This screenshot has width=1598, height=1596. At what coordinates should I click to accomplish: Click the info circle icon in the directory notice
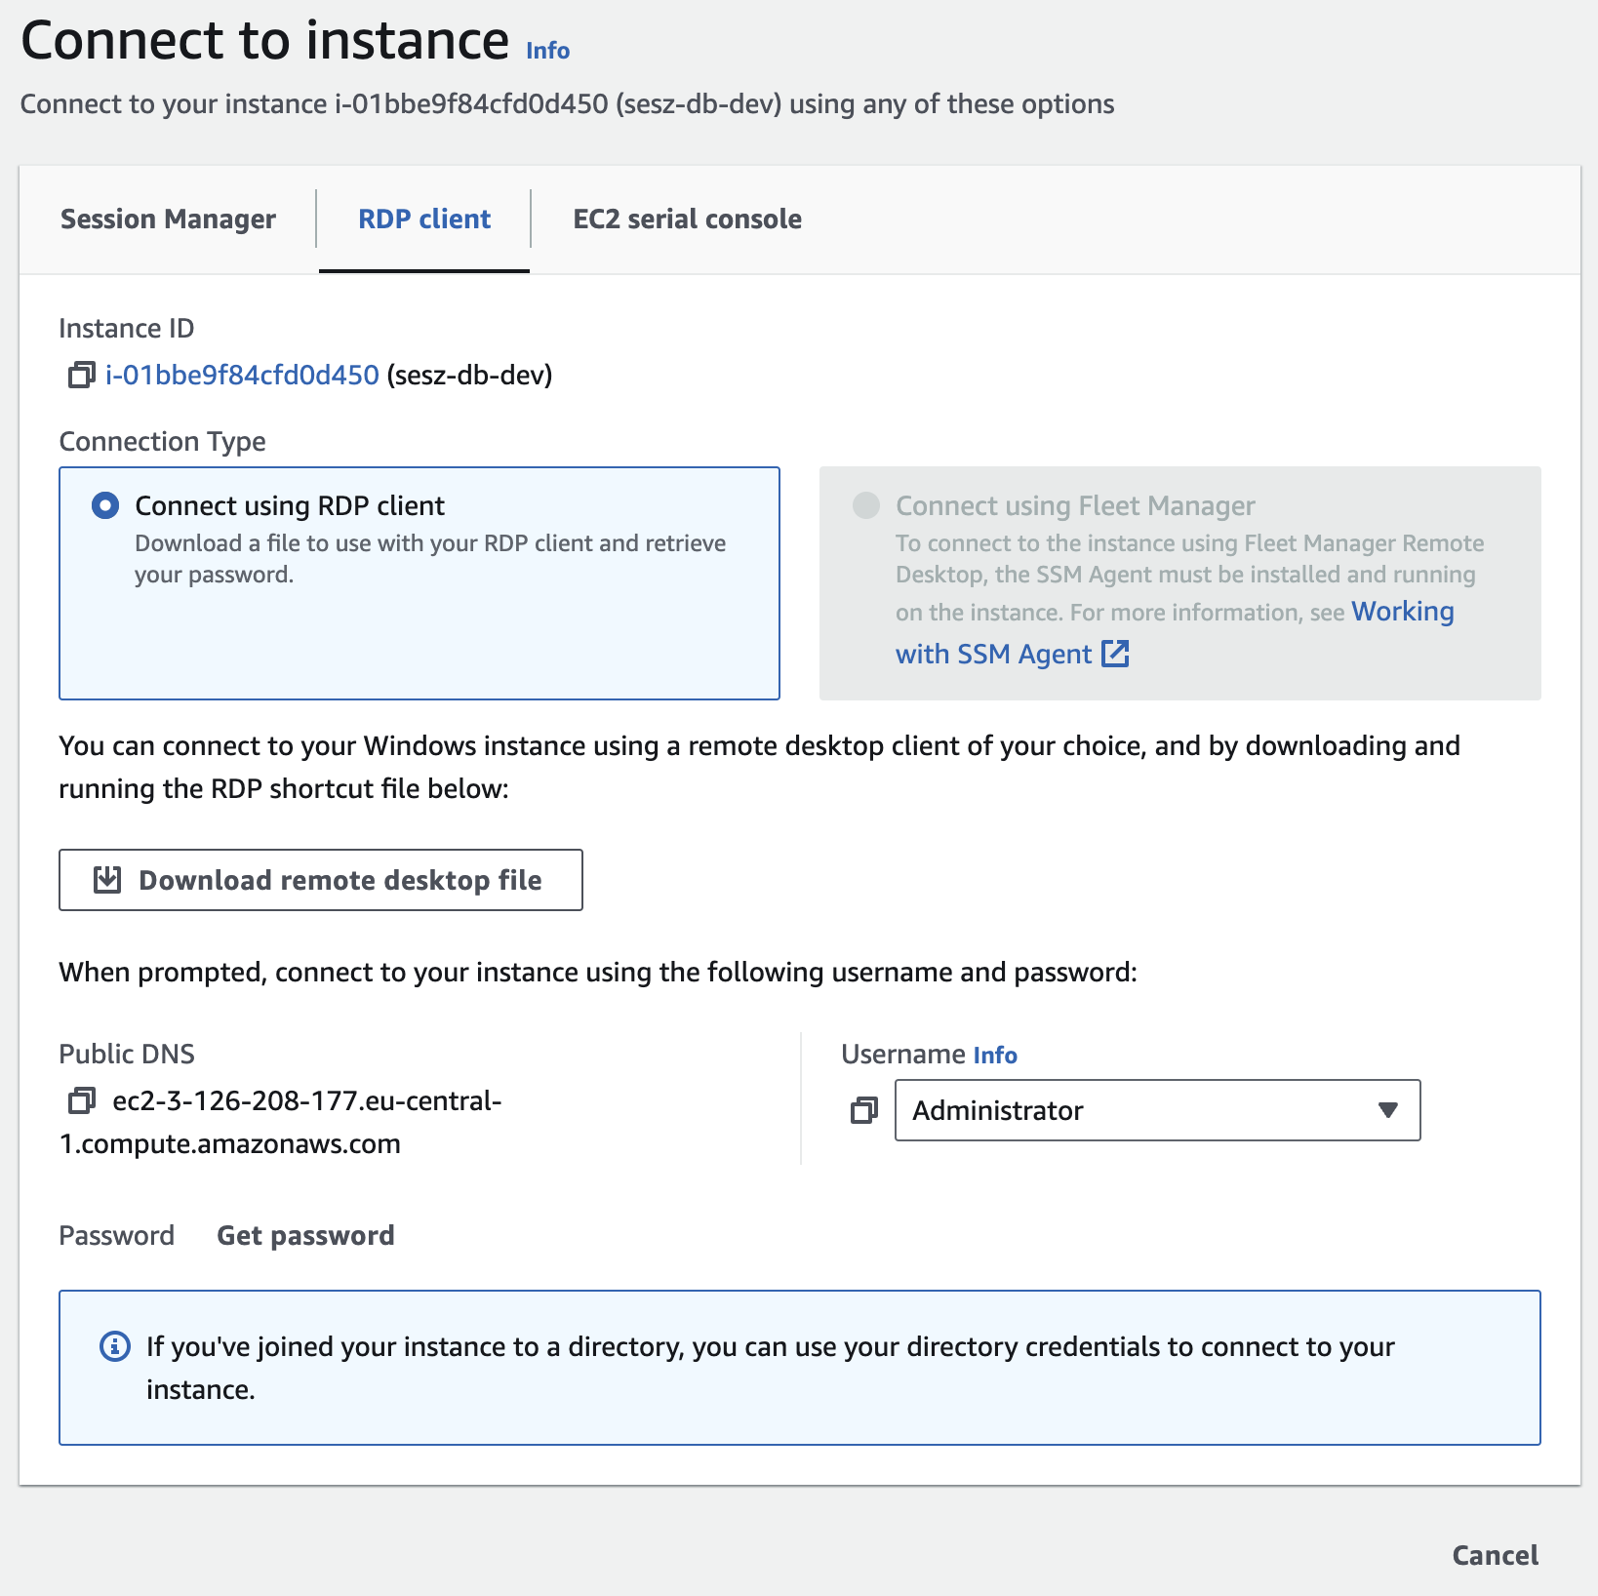pos(114,1347)
